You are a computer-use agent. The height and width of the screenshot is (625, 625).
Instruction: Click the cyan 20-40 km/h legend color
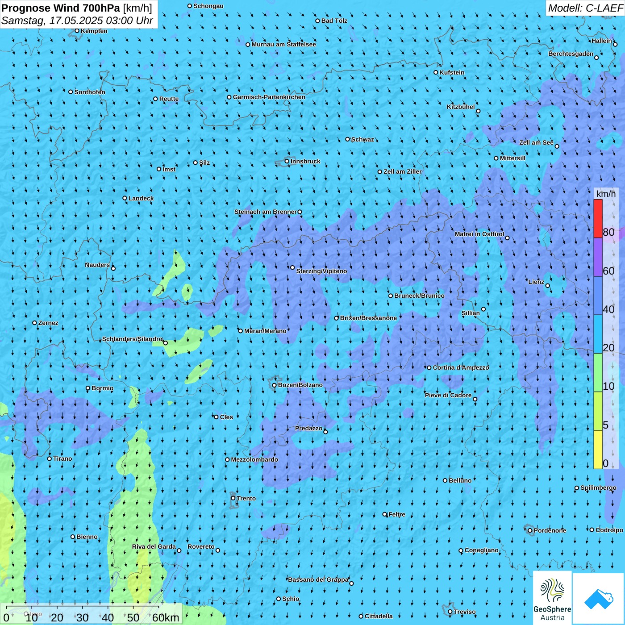pyautogui.click(x=598, y=334)
